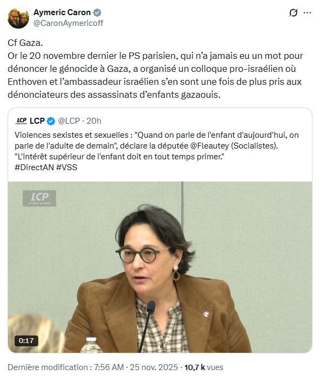The height and width of the screenshot is (376, 319).
Task: Click the LCP account logo icon
Action: click(21, 121)
